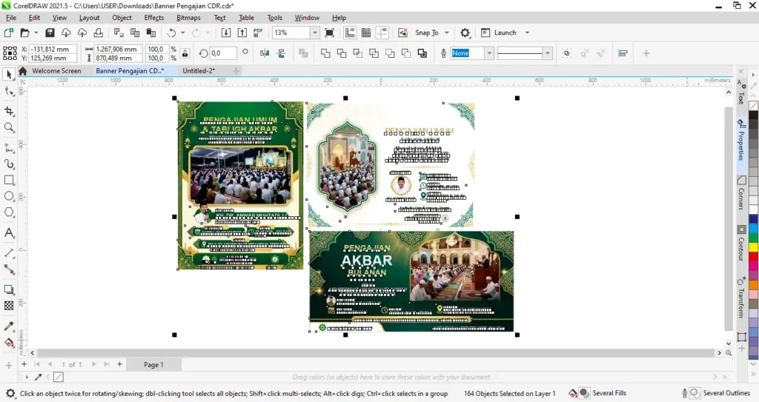The width and height of the screenshot is (759, 402).
Task: Select the Artistic Media tool
Action: tap(9, 164)
